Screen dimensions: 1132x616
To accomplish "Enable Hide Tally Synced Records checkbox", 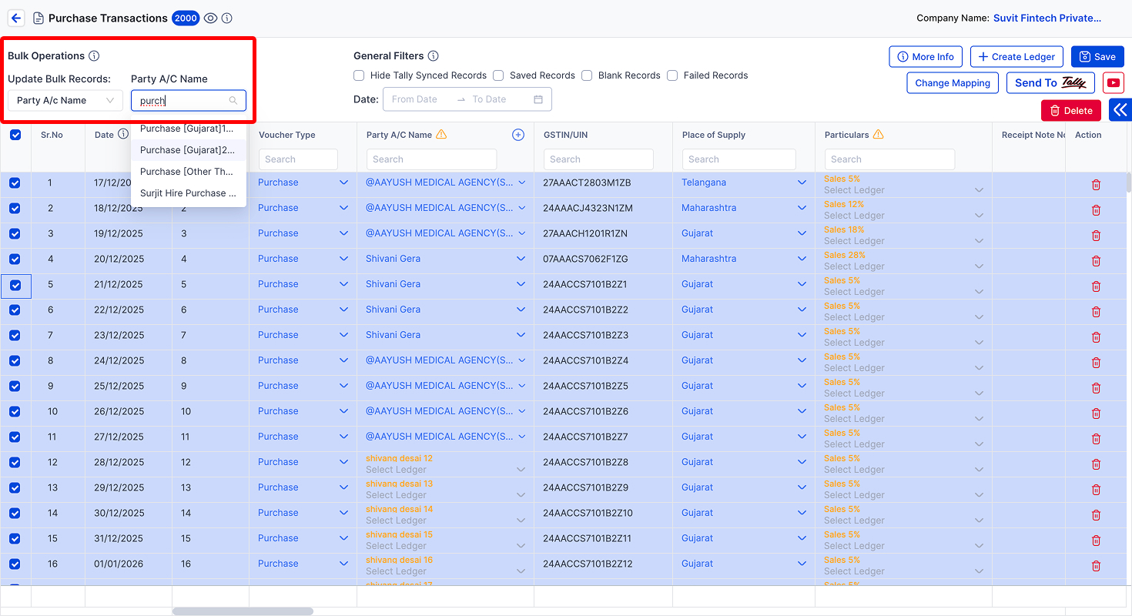I will 359,75.
